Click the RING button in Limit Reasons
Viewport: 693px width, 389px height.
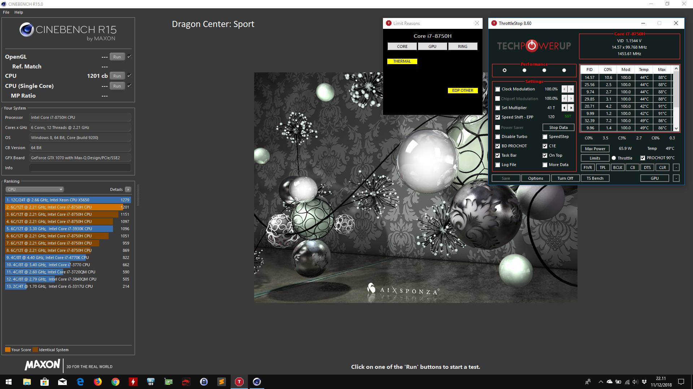tap(463, 46)
